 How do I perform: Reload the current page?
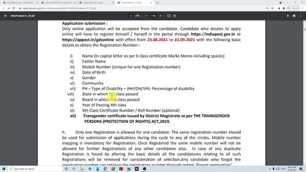pos(14,8)
